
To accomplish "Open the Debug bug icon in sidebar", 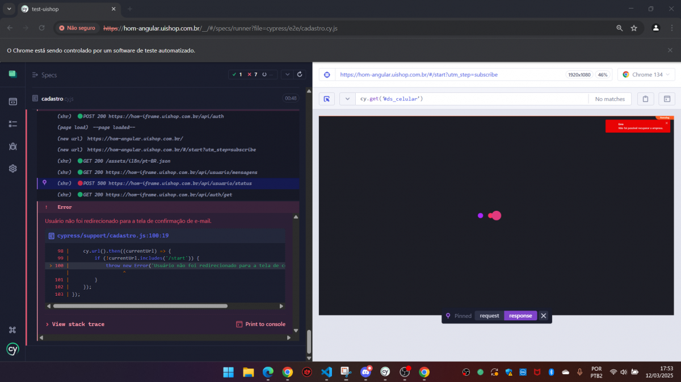I will pos(12,146).
